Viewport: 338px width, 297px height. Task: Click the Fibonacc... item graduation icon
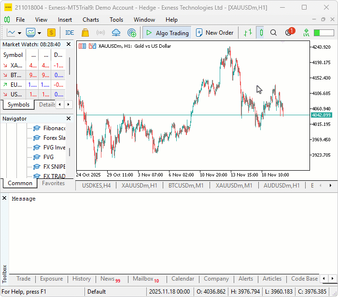coord(37,128)
